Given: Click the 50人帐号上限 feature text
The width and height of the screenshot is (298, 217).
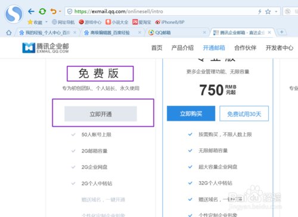Looking at the screenshot, I should point(97,135).
